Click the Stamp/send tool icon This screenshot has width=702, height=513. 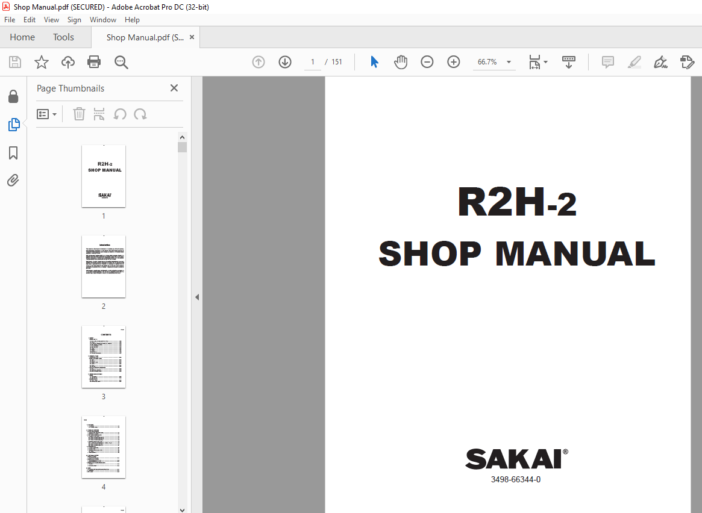point(687,62)
